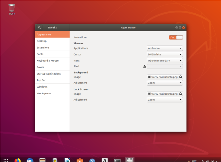Select Appearance in the Tweaks sidebar
The height and width of the screenshot is (162, 221).
pyautogui.click(x=52, y=34)
